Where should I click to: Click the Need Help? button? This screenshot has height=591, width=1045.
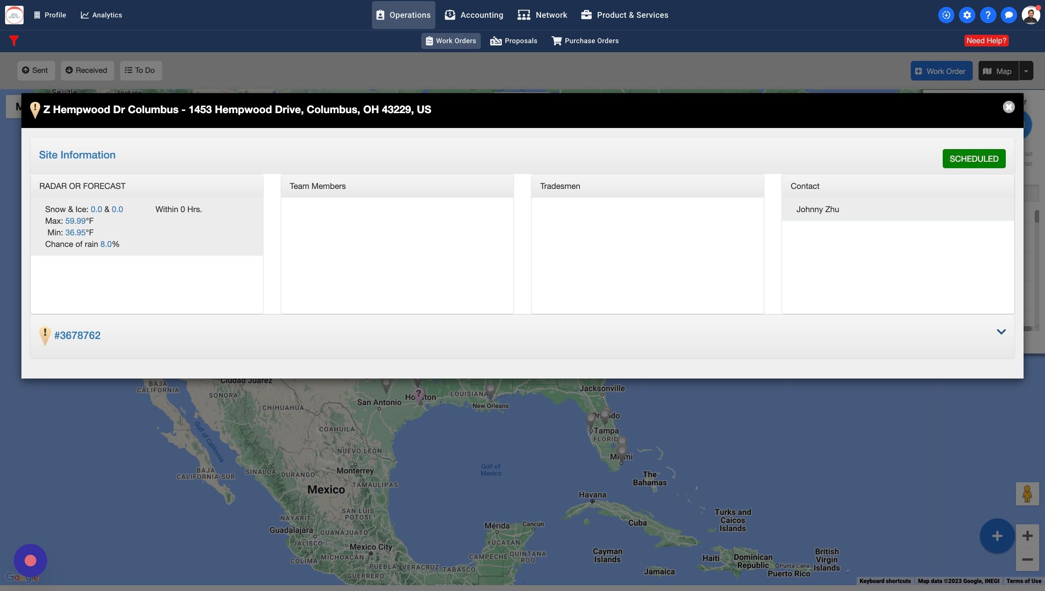pos(986,41)
